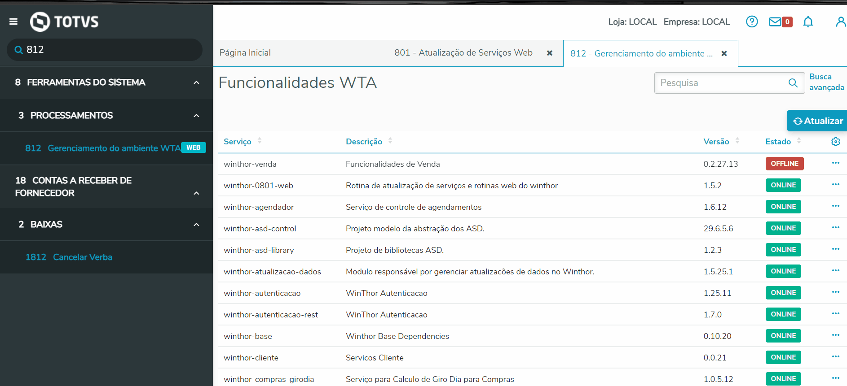Open actions menu for winthor-cliente
The image size is (847, 386).
(x=836, y=357)
